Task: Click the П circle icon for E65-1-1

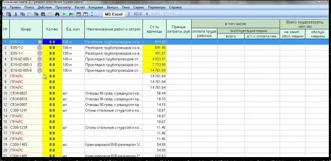Action: pyautogui.click(x=40, y=53)
